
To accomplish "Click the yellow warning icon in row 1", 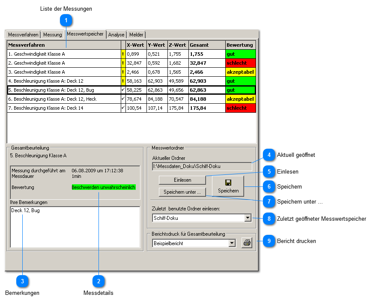I will (x=123, y=54).
